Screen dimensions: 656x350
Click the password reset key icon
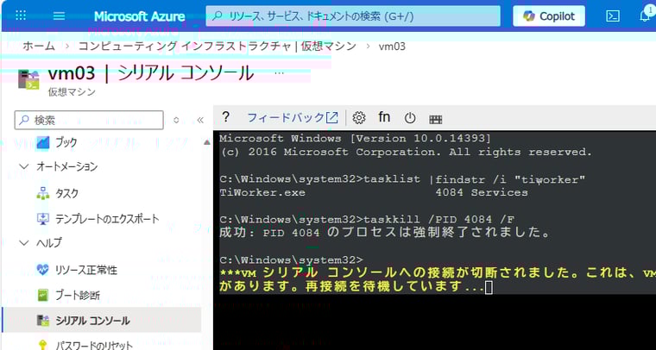(x=43, y=345)
